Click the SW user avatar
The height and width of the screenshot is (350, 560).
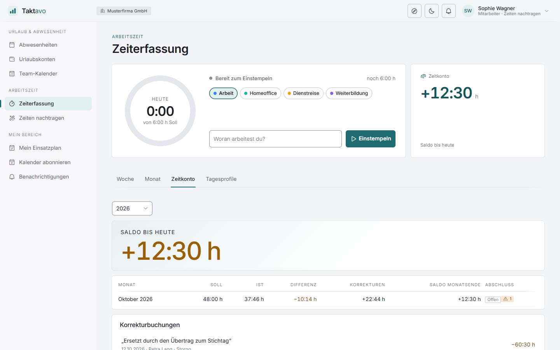click(x=468, y=11)
